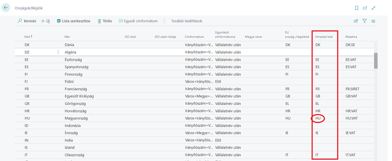Select the Magyarország name cell
This screenshot has height=161, width=392.
pyautogui.click(x=76, y=118)
